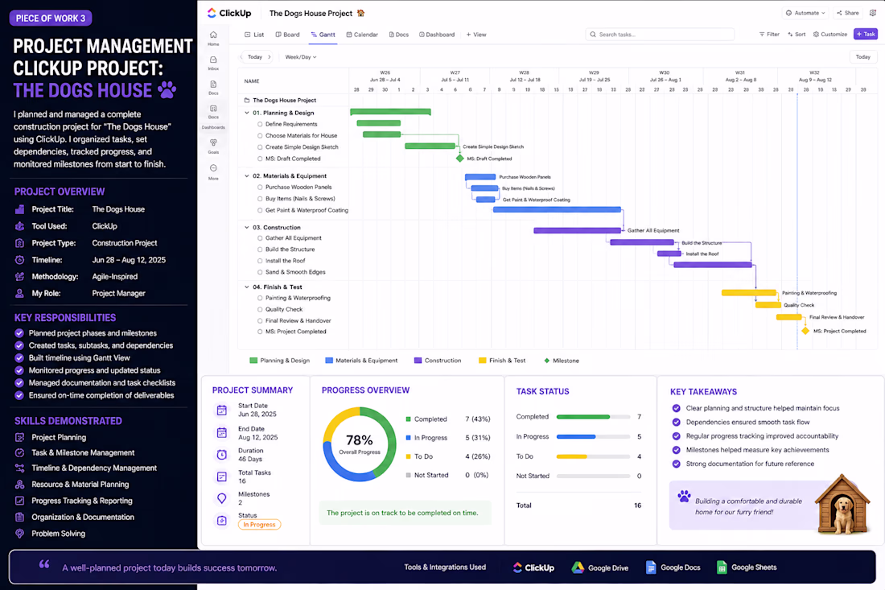Screen dimensions: 885x590
Task: Click the Total Tasks list icon
Action: (222, 477)
